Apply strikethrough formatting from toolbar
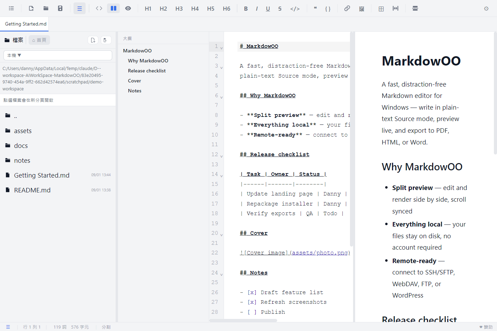The height and width of the screenshot is (331, 497). click(280, 9)
